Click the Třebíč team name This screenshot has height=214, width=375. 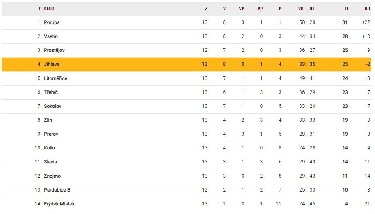(51, 92)
